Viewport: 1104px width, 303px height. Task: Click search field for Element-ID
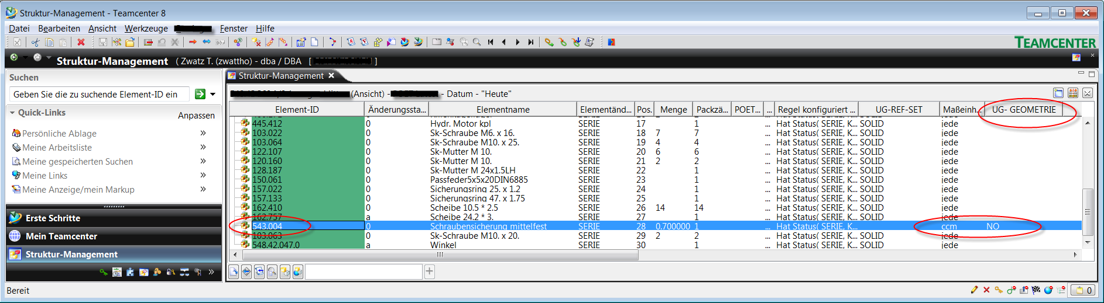[100, 94]
